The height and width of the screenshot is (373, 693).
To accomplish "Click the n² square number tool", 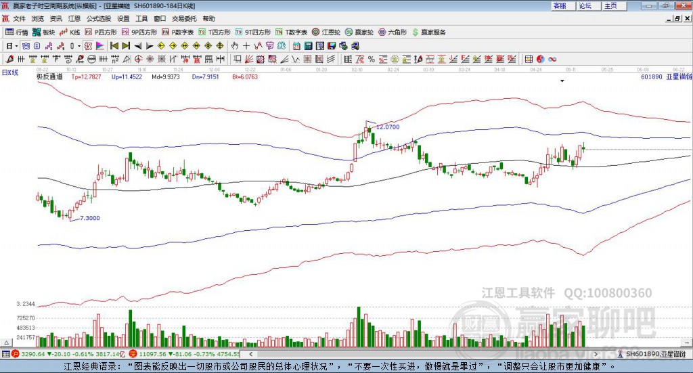I will point(115,59).
